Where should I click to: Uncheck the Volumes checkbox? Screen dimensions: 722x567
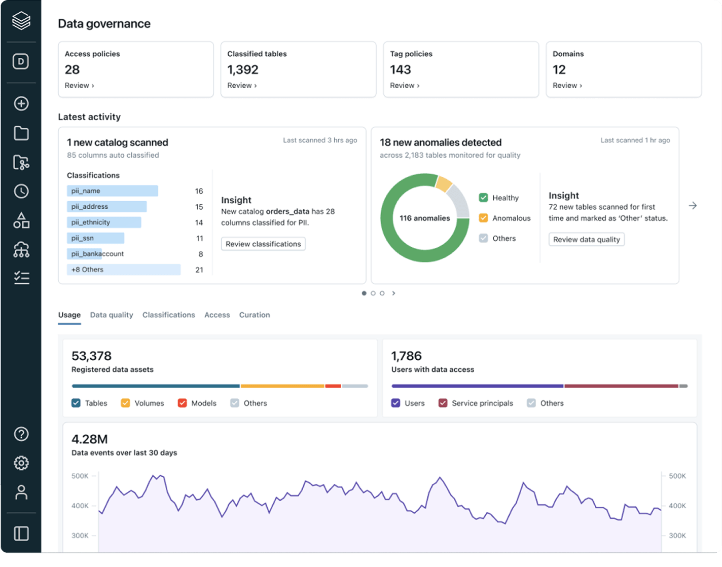(125, 403)
